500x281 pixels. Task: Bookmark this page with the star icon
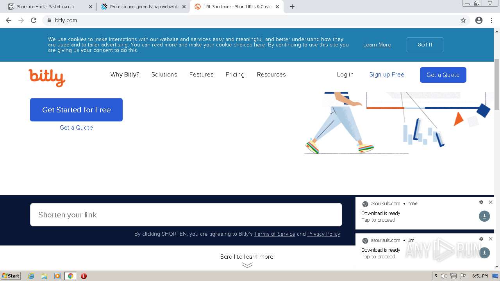click(x=463, y=20)
